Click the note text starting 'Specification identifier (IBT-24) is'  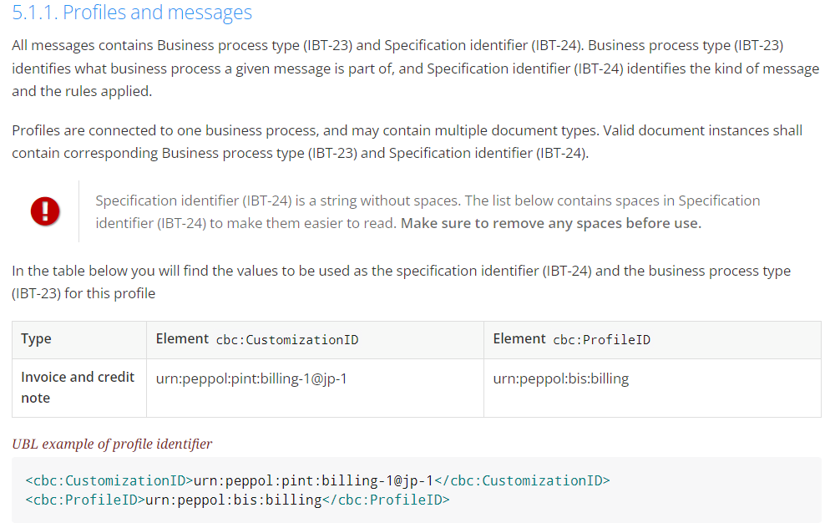click(428, 212)
